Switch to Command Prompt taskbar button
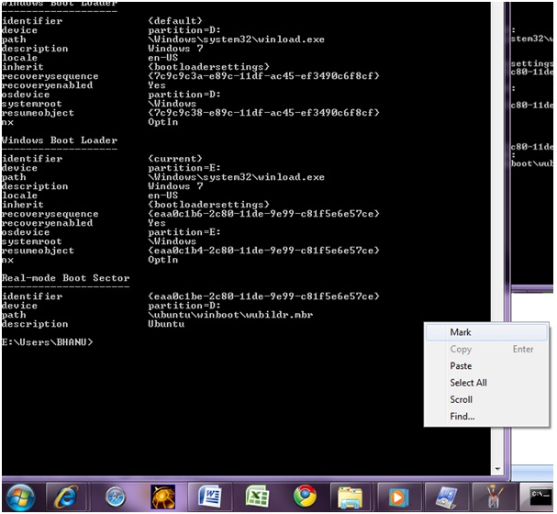This screenshot has width=557, height=514. coord(538,497)
